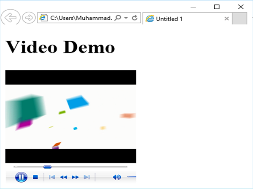Open the address bar autocomplete dropdown arrow
Viewport: 253px width, 189px height.
coord(126,18)
